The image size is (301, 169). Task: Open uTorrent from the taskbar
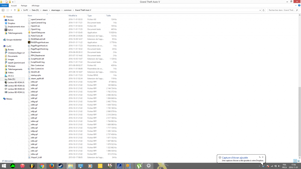coord(139,166)
